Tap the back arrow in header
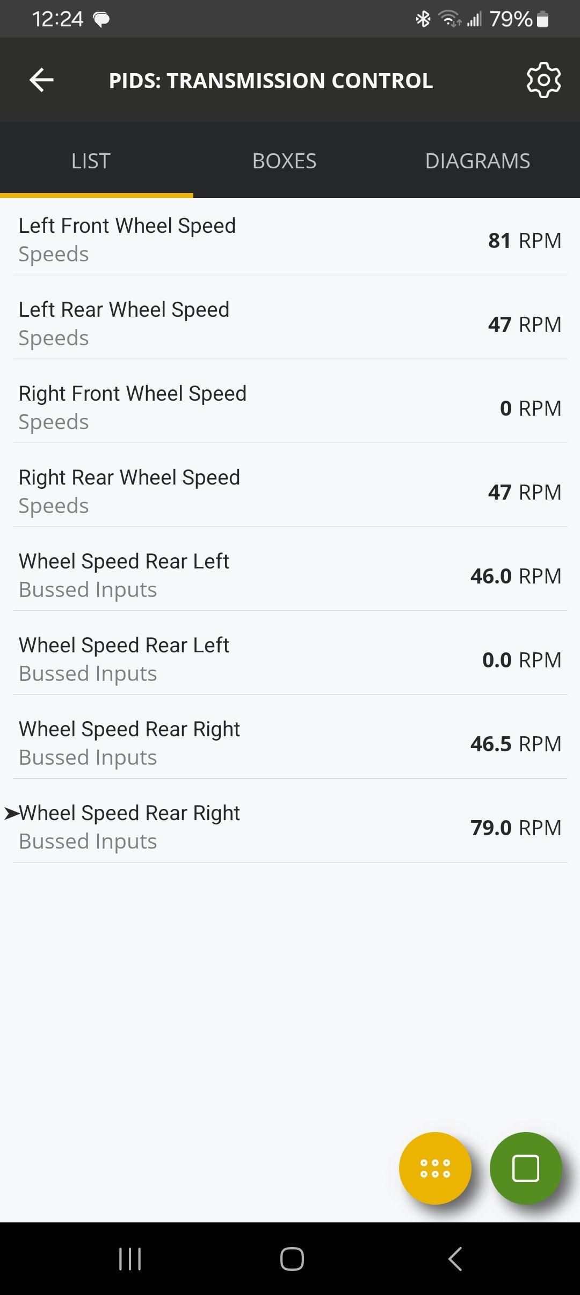Screen dimensions: 580x1295 tap(41, 80)
